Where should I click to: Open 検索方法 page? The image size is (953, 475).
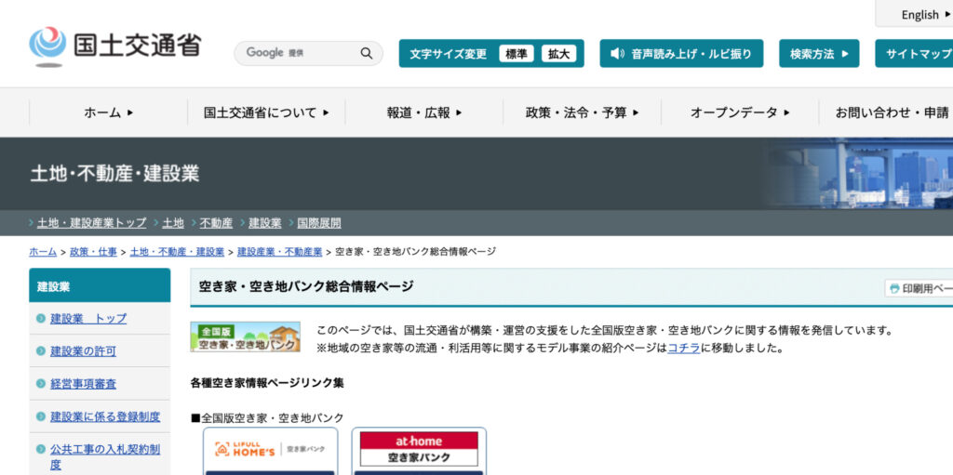[819, 54]
